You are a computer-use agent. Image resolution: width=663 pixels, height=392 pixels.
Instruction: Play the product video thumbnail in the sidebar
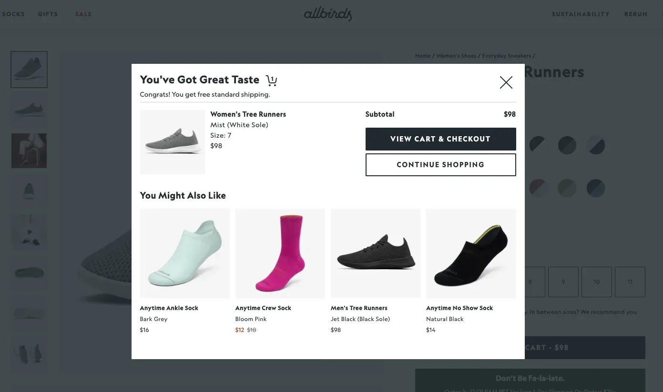(x=29, y=231)
